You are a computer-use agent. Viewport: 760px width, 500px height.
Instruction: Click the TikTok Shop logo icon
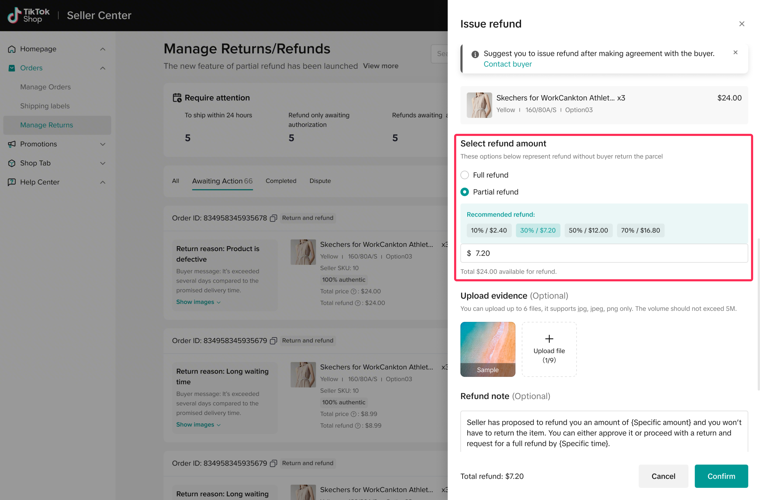point(14,15)
